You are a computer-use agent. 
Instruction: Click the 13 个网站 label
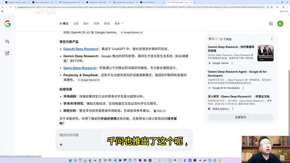[x=225, y=39]
